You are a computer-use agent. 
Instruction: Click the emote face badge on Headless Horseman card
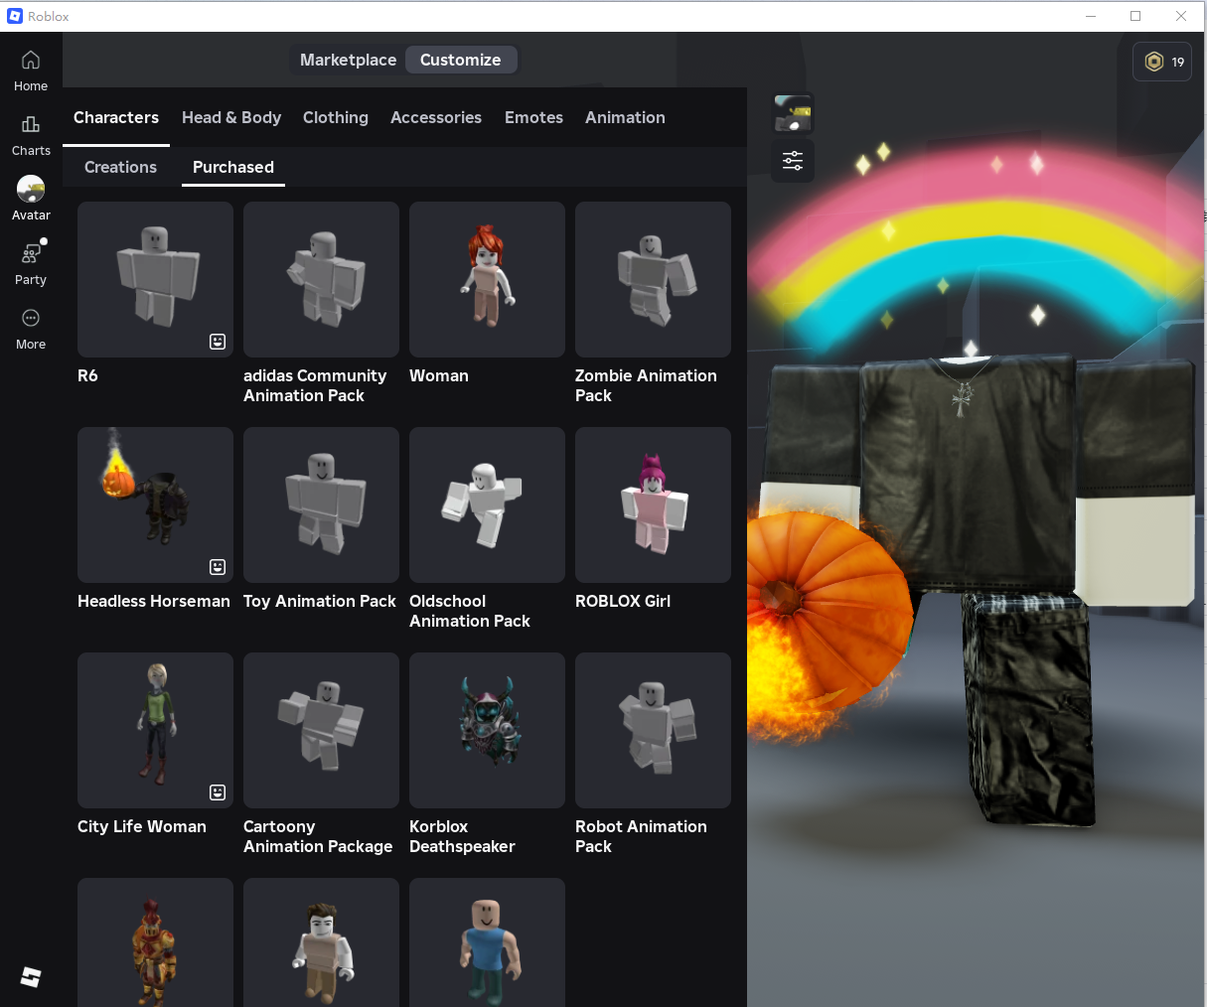(218, 567)
